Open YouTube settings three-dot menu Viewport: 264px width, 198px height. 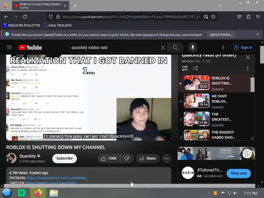[223, 47]
